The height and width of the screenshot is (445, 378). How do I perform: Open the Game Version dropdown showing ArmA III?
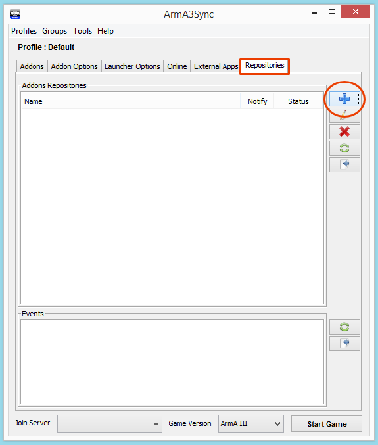click(251, 423)
